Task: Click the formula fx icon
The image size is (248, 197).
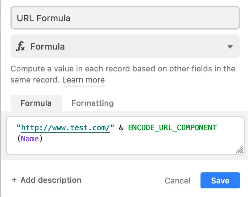Action: click(20, 46)
